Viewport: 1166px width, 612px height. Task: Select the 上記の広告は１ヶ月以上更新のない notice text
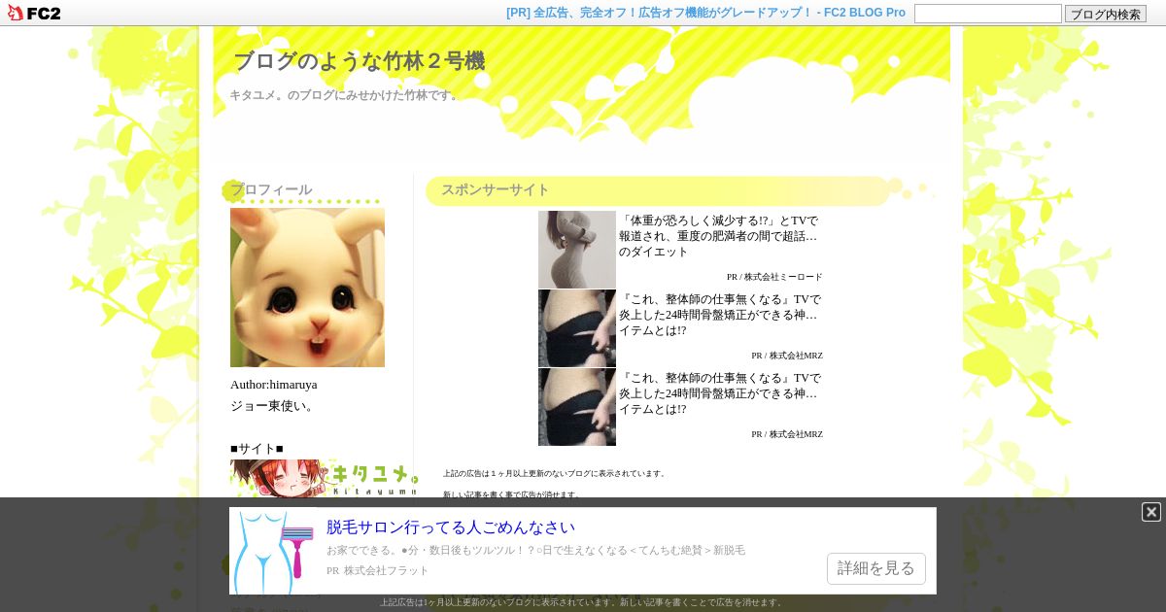pyautogui.click(x=555, y=474)
